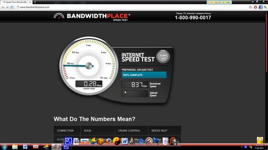Click the 0.28 Mbps current speed display
This screenshot has height=150, width=268.
[89, 84]
